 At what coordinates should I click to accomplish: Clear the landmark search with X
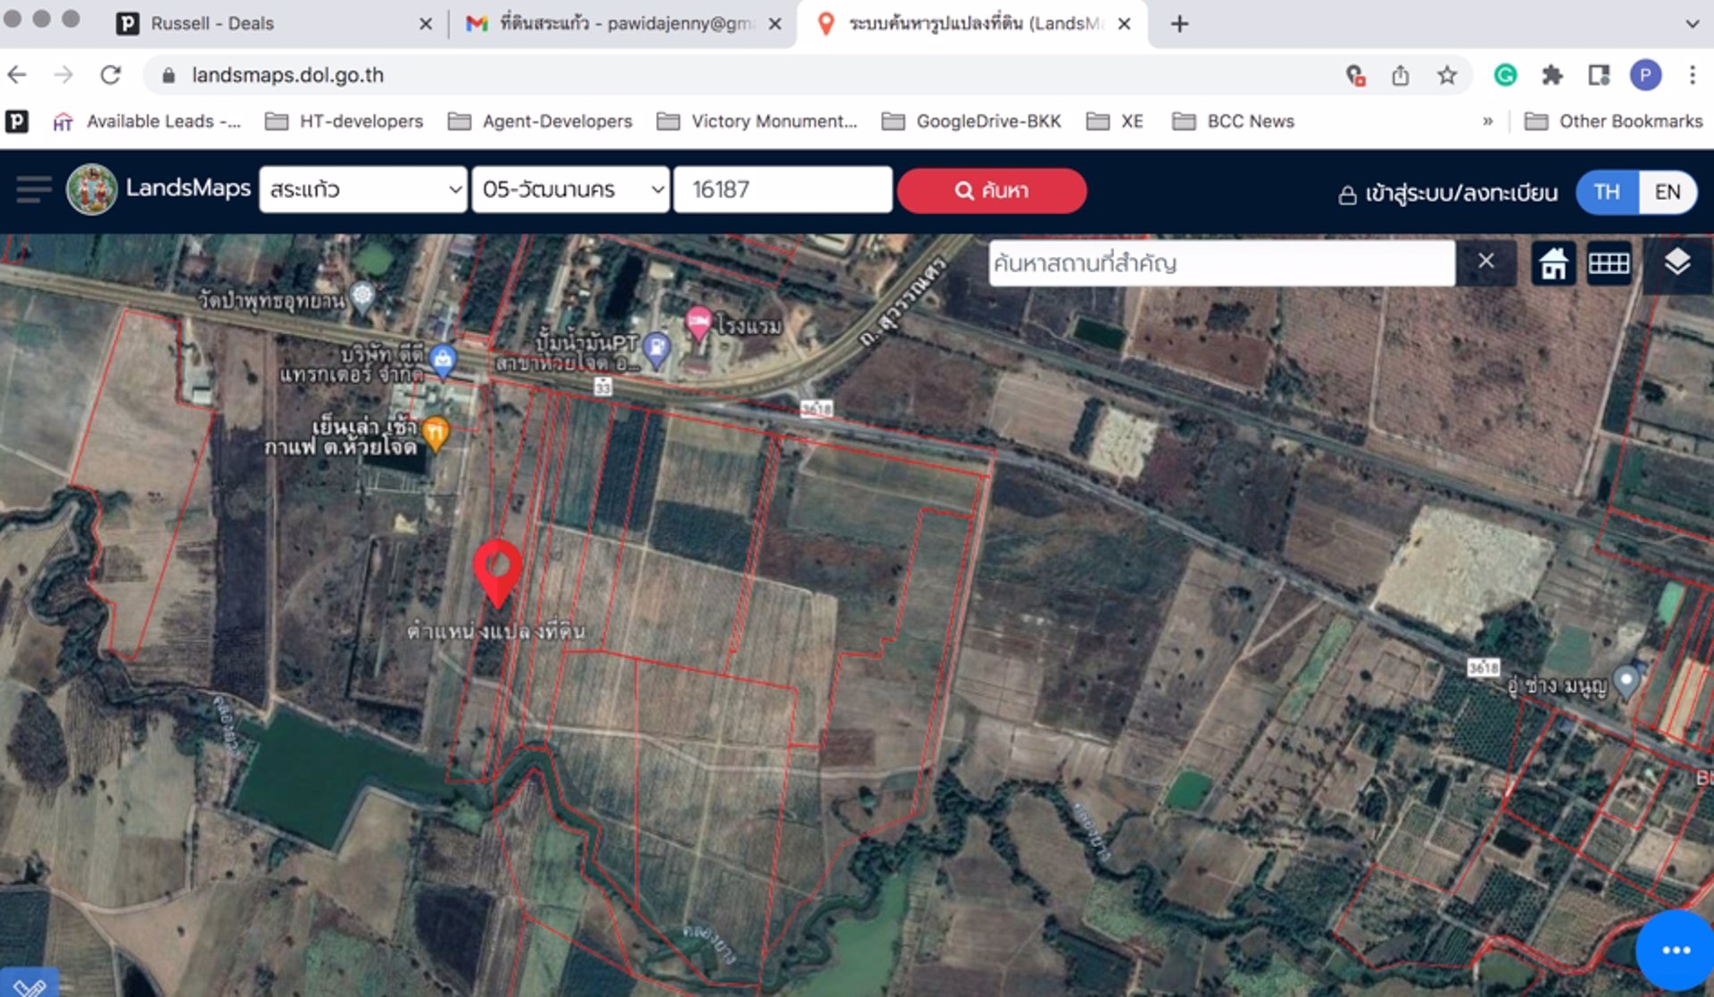pos(1485,262)
